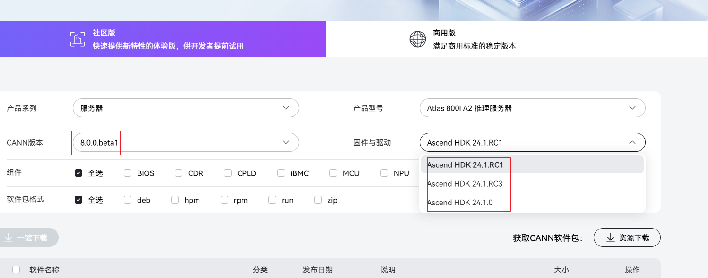Enable the BIOS component checkbox
This screenshot has width=708, height=278.
(x=128, y=173)
